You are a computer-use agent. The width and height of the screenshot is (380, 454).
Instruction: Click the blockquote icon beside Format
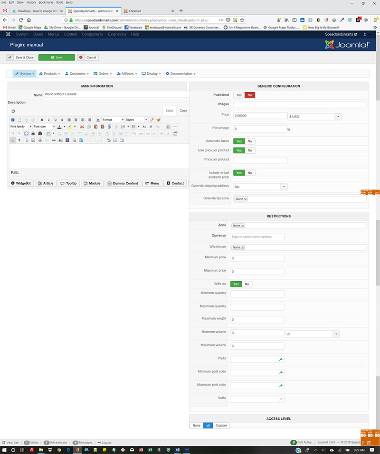click(98, 119)
